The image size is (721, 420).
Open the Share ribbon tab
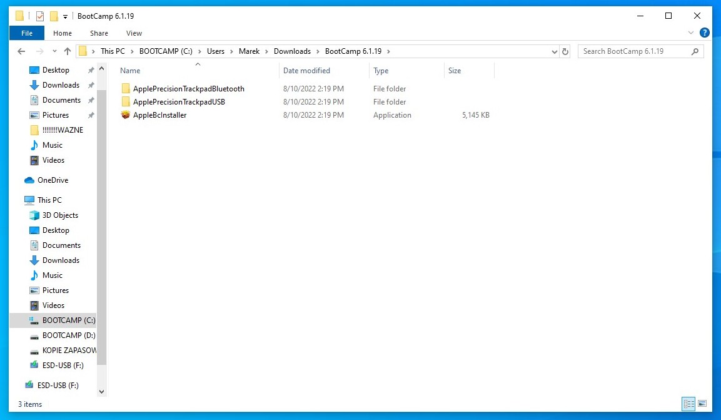click(x=99, y=33)
